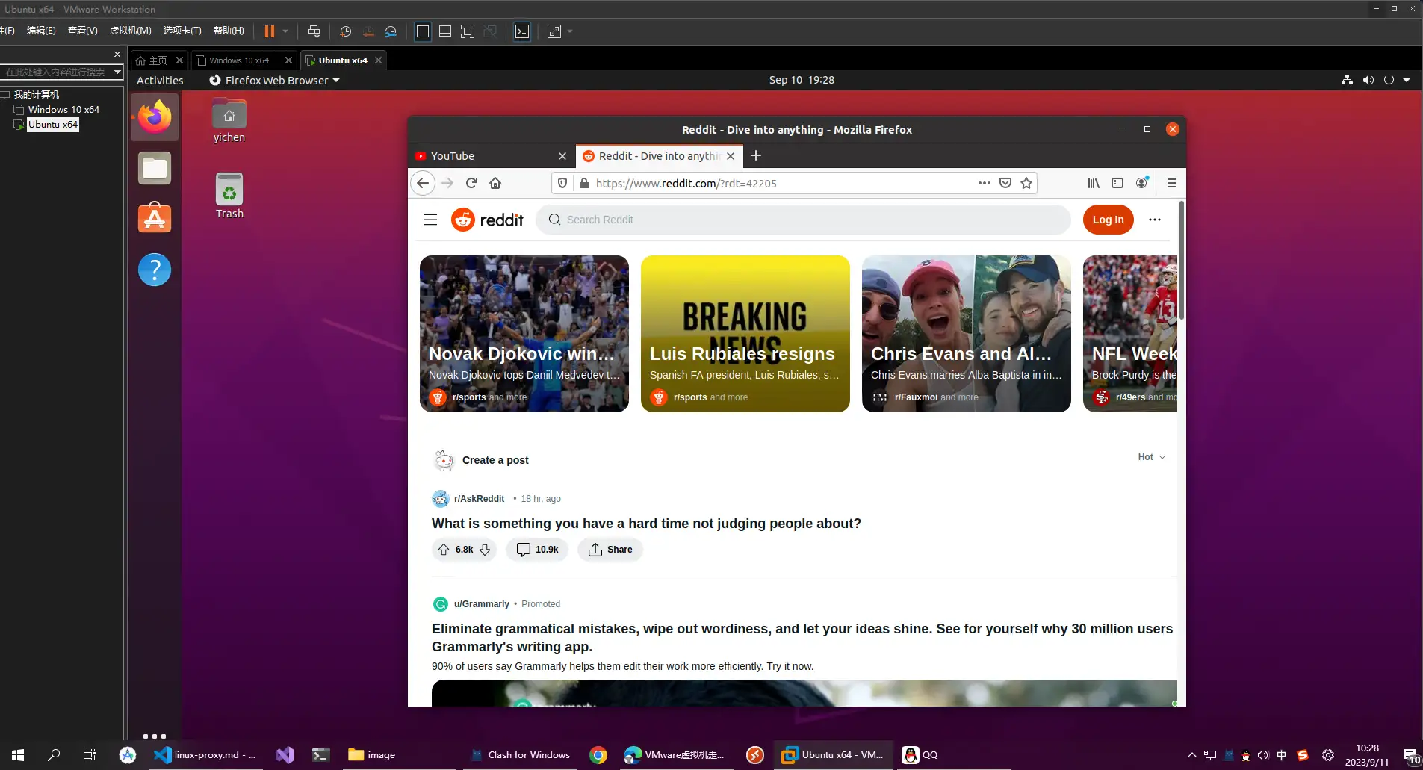Open the Help icon in the dock
The height and width of the screenshot is (770, 1423).
pyautogui.click(x=155, y=269)
